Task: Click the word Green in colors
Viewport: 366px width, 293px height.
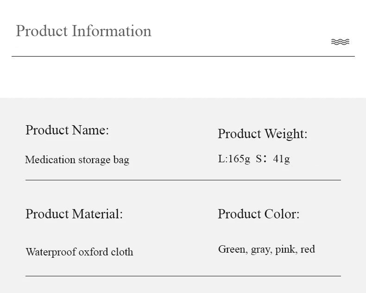Action: (x=232, y=249)
